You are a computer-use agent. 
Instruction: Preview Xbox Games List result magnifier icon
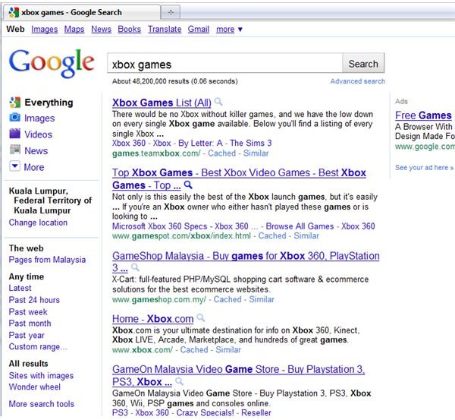218,102
